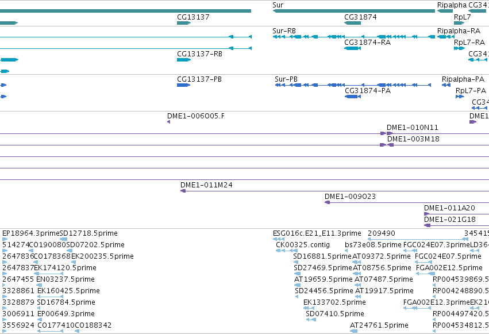Click the RpL7 gene arrow
Screen dimensions: 489x334
(459, 23)
